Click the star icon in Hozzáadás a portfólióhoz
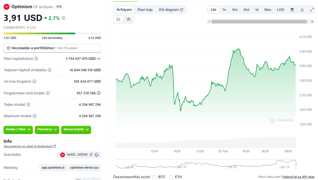Screen dimensions: 318x180 (x=8, y=48)
